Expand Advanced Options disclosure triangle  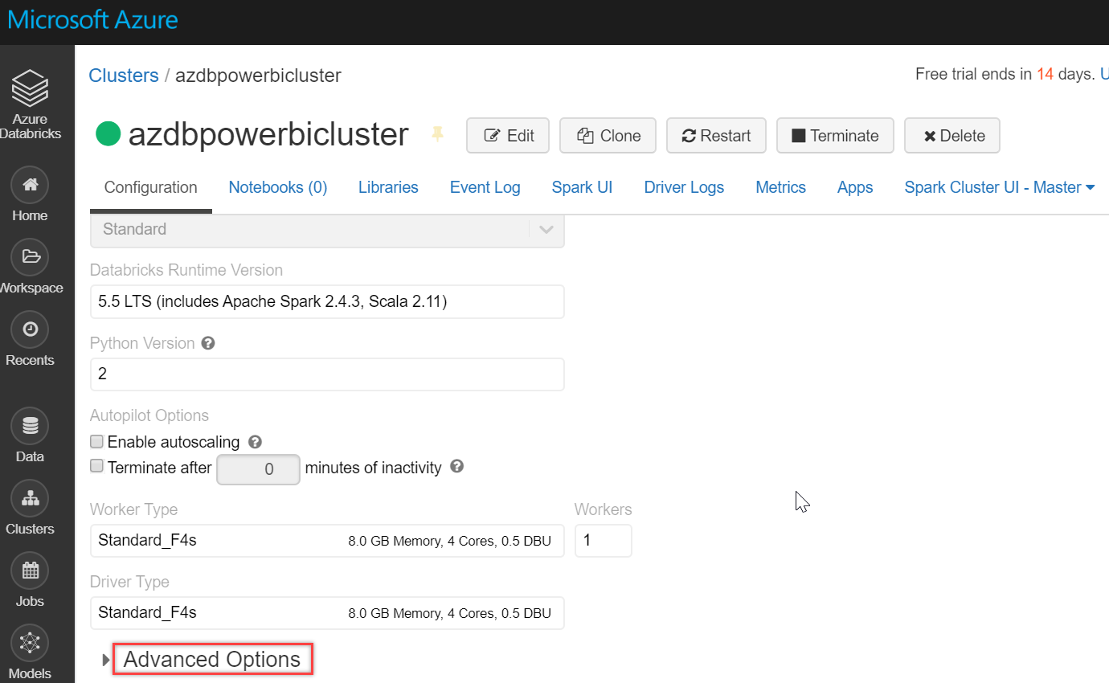click(106, 660)
